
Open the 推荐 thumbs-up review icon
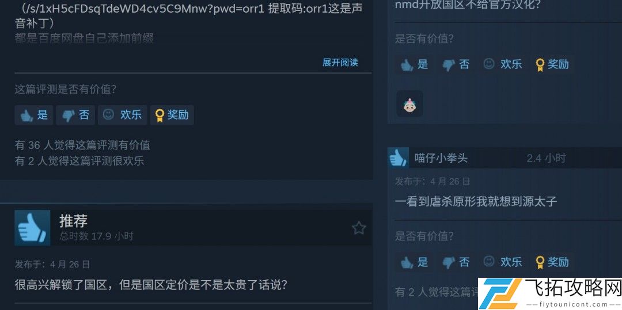tap(32, 228)
